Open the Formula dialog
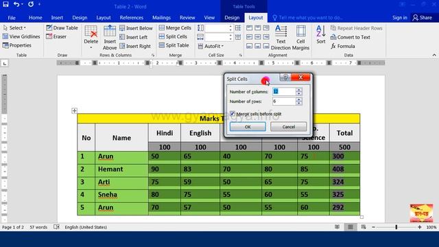This screenshot has height=247, width=439. click(x=343, y=46)
